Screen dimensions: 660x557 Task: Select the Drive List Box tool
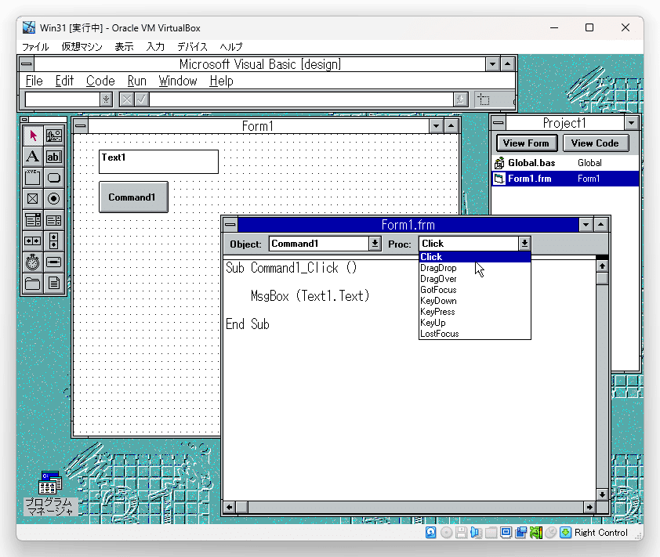(54, 262)
